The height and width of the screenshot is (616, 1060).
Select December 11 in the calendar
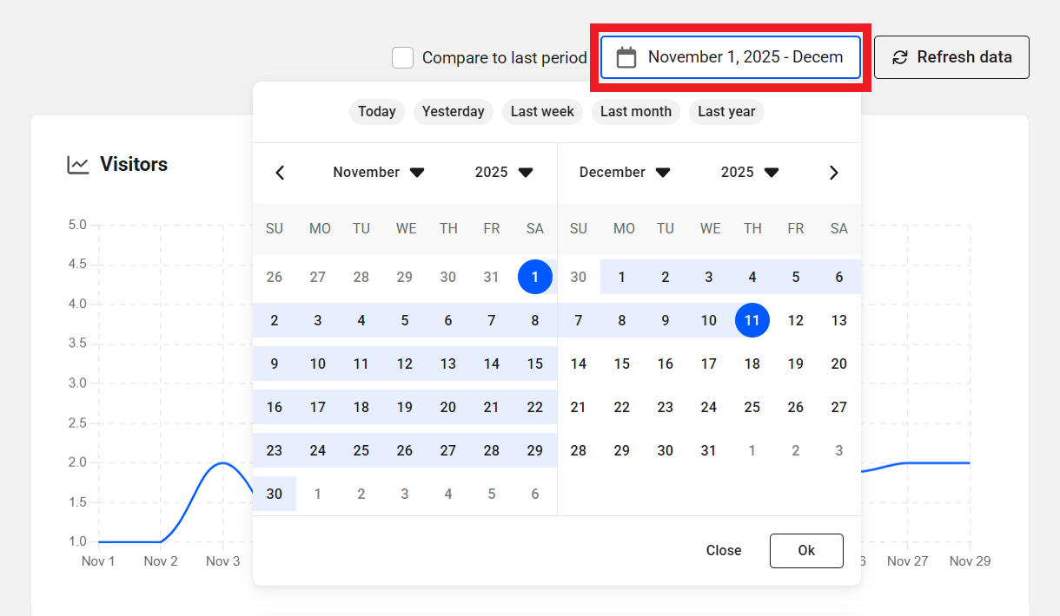[752, 320]
